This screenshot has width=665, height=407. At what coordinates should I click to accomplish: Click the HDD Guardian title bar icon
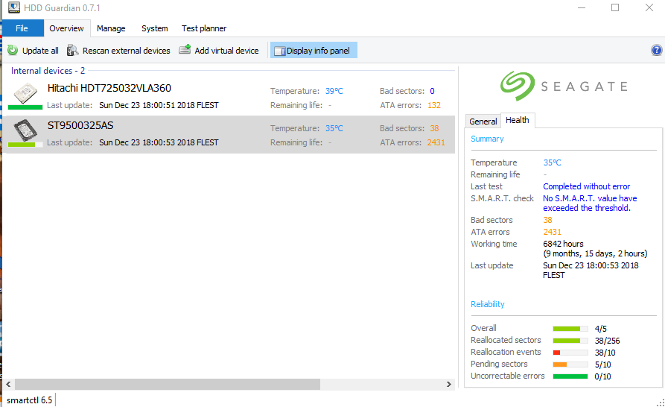click(x=13, y=7)
